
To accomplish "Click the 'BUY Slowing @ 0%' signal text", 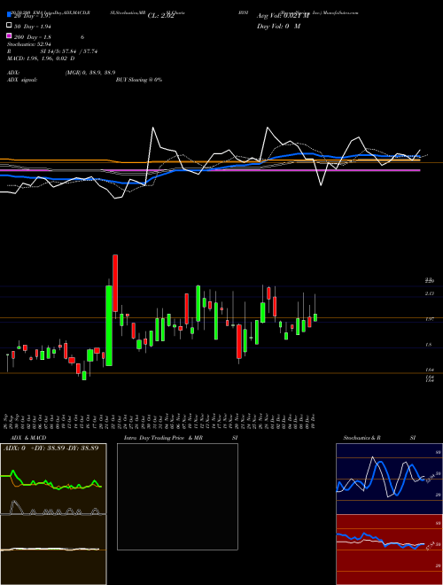I will (139, 80).
